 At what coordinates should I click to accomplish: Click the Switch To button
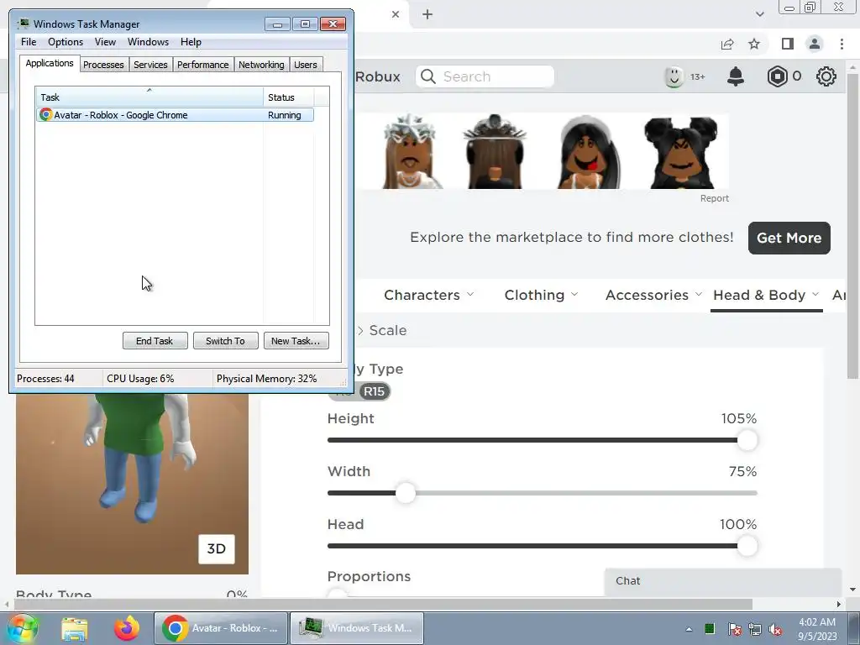tap(225, 341)
